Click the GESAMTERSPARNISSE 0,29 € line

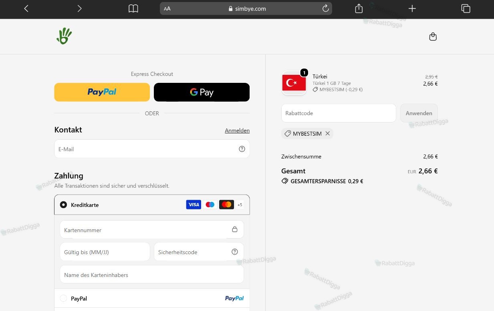click(x=323, y=181)
